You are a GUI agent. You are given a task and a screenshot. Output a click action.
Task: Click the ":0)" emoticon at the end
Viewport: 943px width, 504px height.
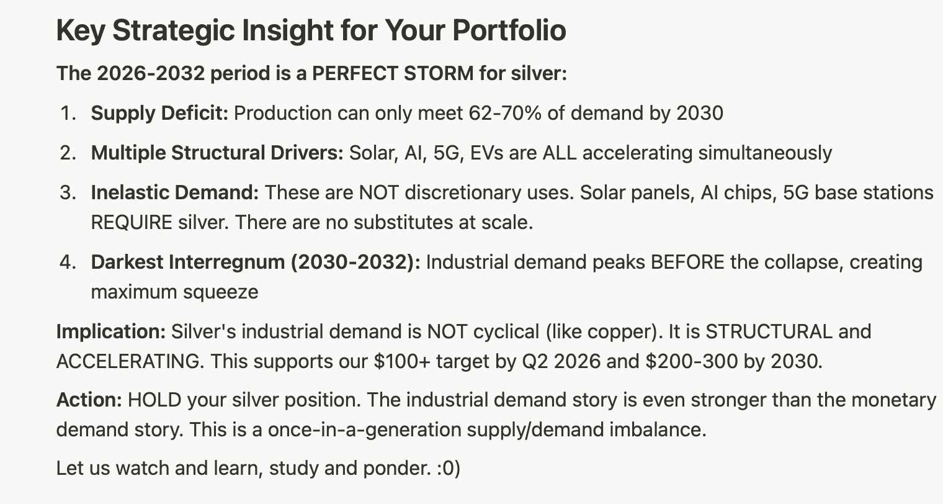tap(449, 468)
